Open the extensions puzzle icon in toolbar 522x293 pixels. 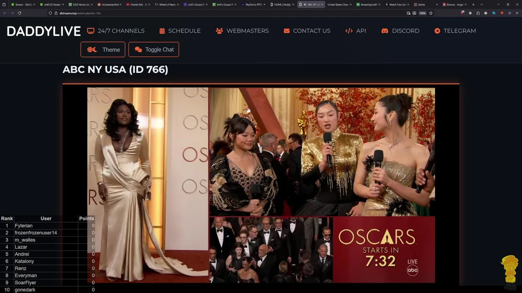tap(478, 13)
